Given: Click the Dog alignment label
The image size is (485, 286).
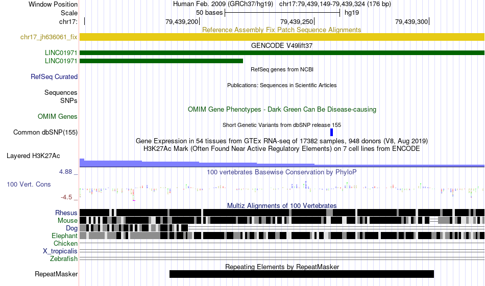Looking at the screenshot, I should pos(71,228).
